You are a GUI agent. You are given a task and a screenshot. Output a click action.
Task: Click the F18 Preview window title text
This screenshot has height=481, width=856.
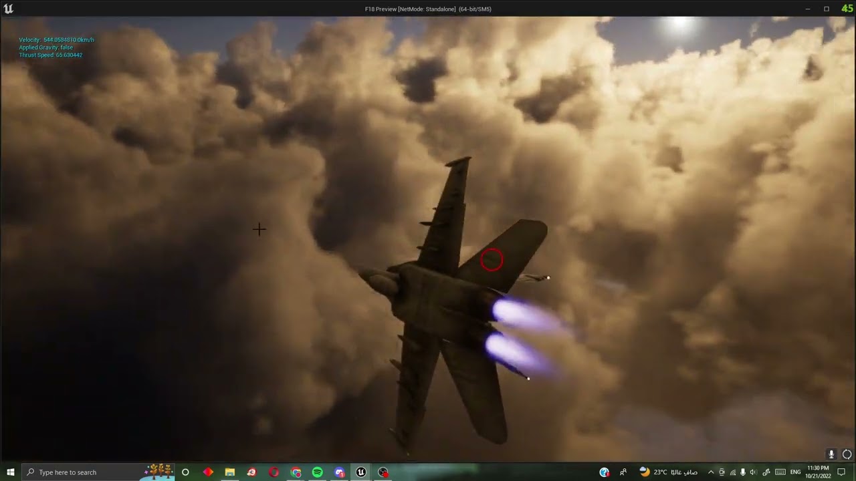[x=428, y=9]
